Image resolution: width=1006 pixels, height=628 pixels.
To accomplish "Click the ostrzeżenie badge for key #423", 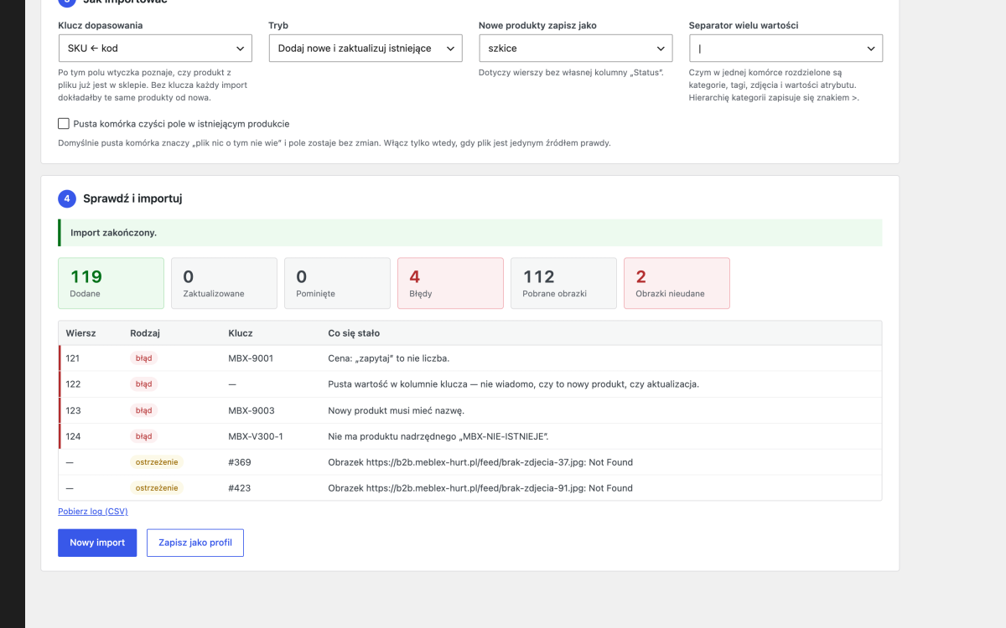I will [x=157, y=488].
